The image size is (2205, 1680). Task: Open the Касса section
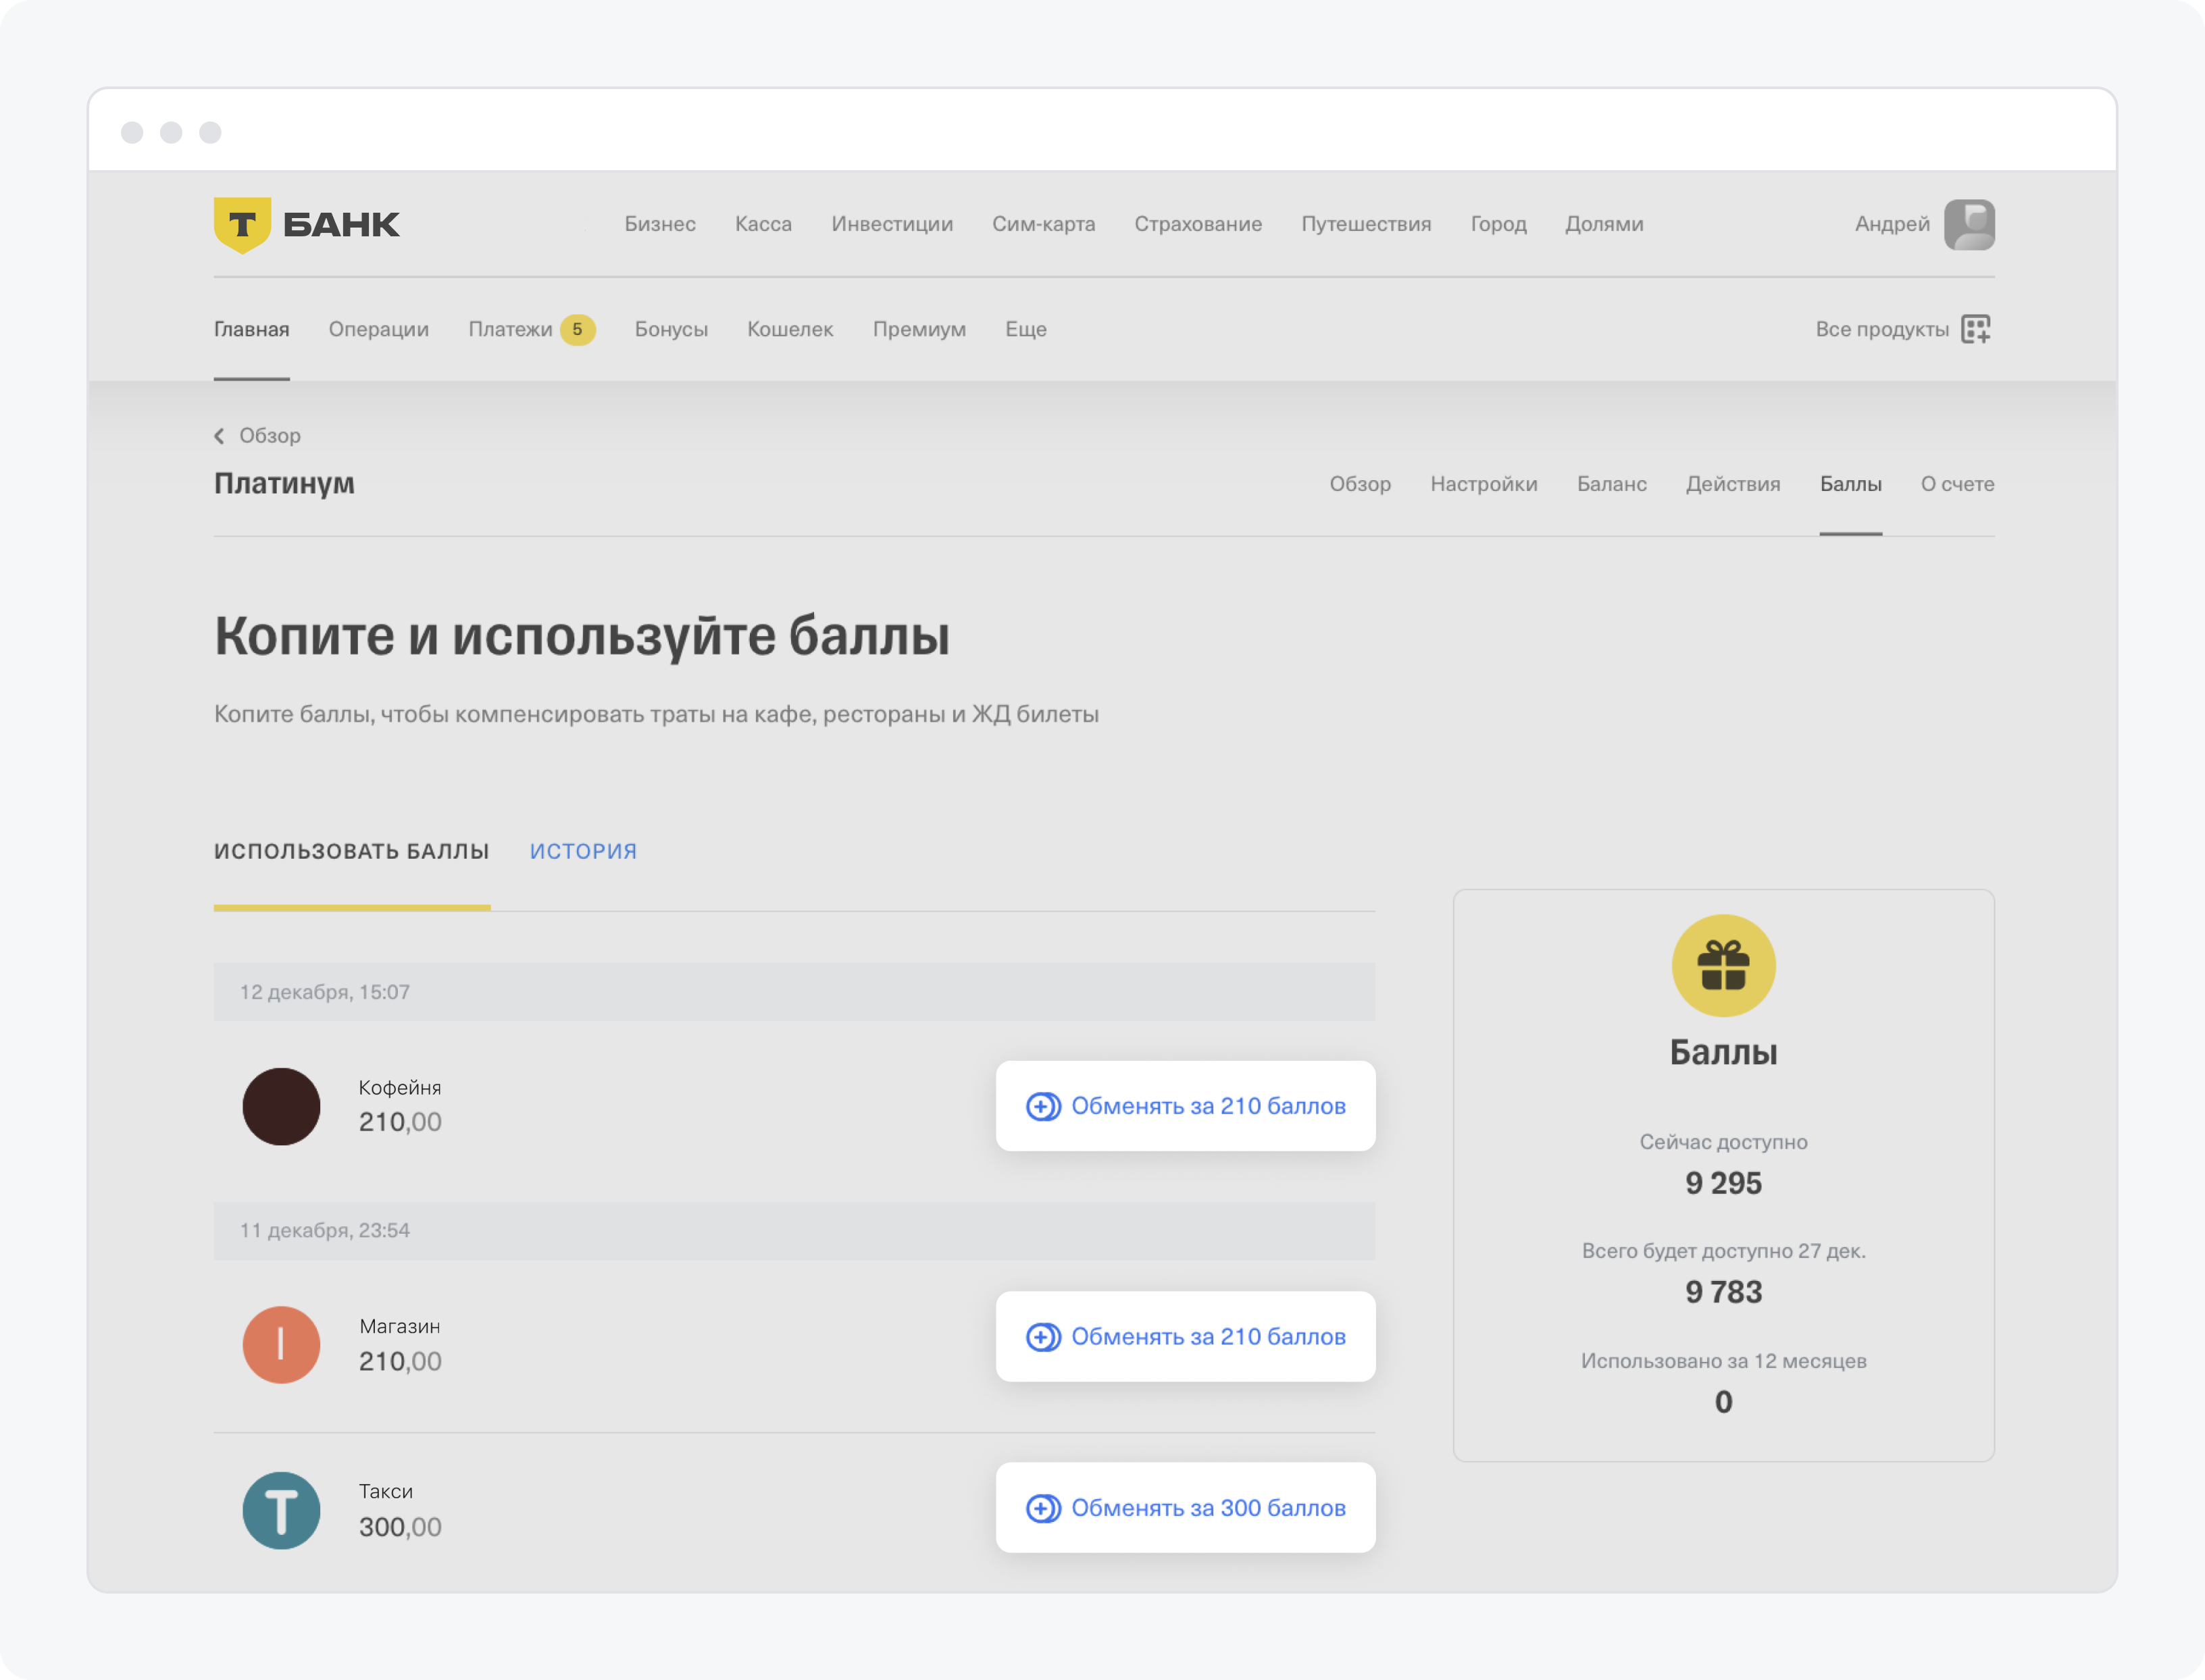(x=763, y=224)
